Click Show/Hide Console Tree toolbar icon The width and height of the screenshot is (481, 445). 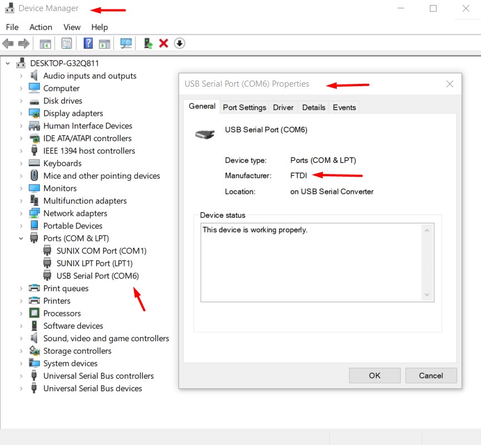pos(46,43)
